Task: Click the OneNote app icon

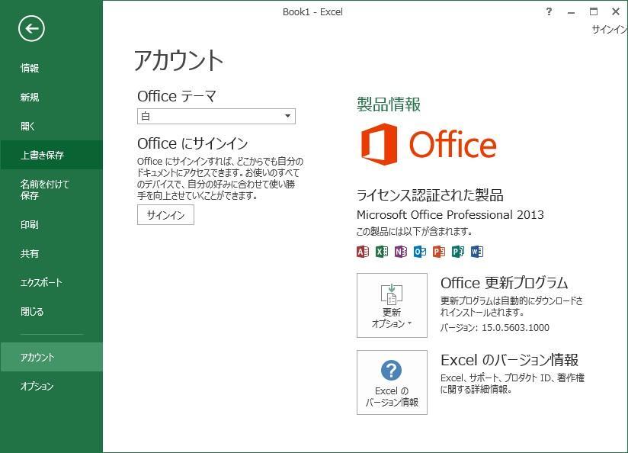Action: point(401,252)
